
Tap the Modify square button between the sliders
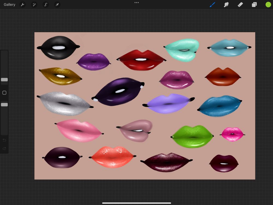4,93
